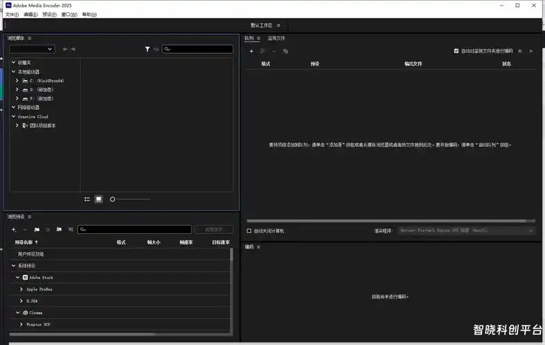Viewport: 545px width, 345px height.
Task: Click the apply preset button
Action: pyautogui.click(x=213, y=229)
